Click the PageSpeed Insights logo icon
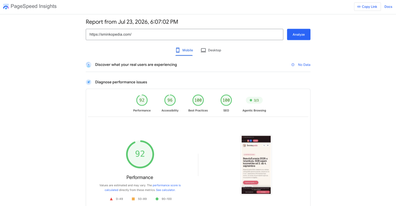The width and height of the screenshot is (396, 206). click(6, 7)
